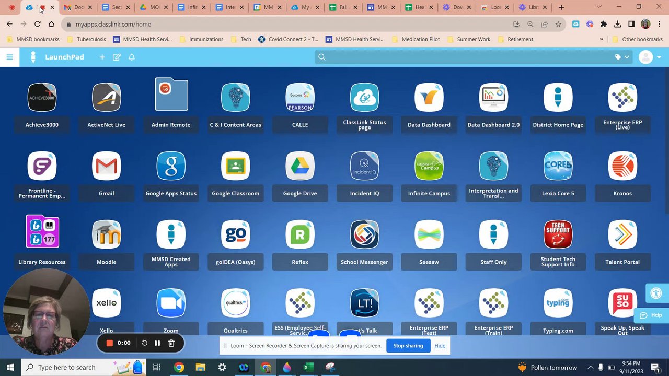Launch Moodle
Screen dimensions: 669x376
pyautogui.click(x=107, y=234)
